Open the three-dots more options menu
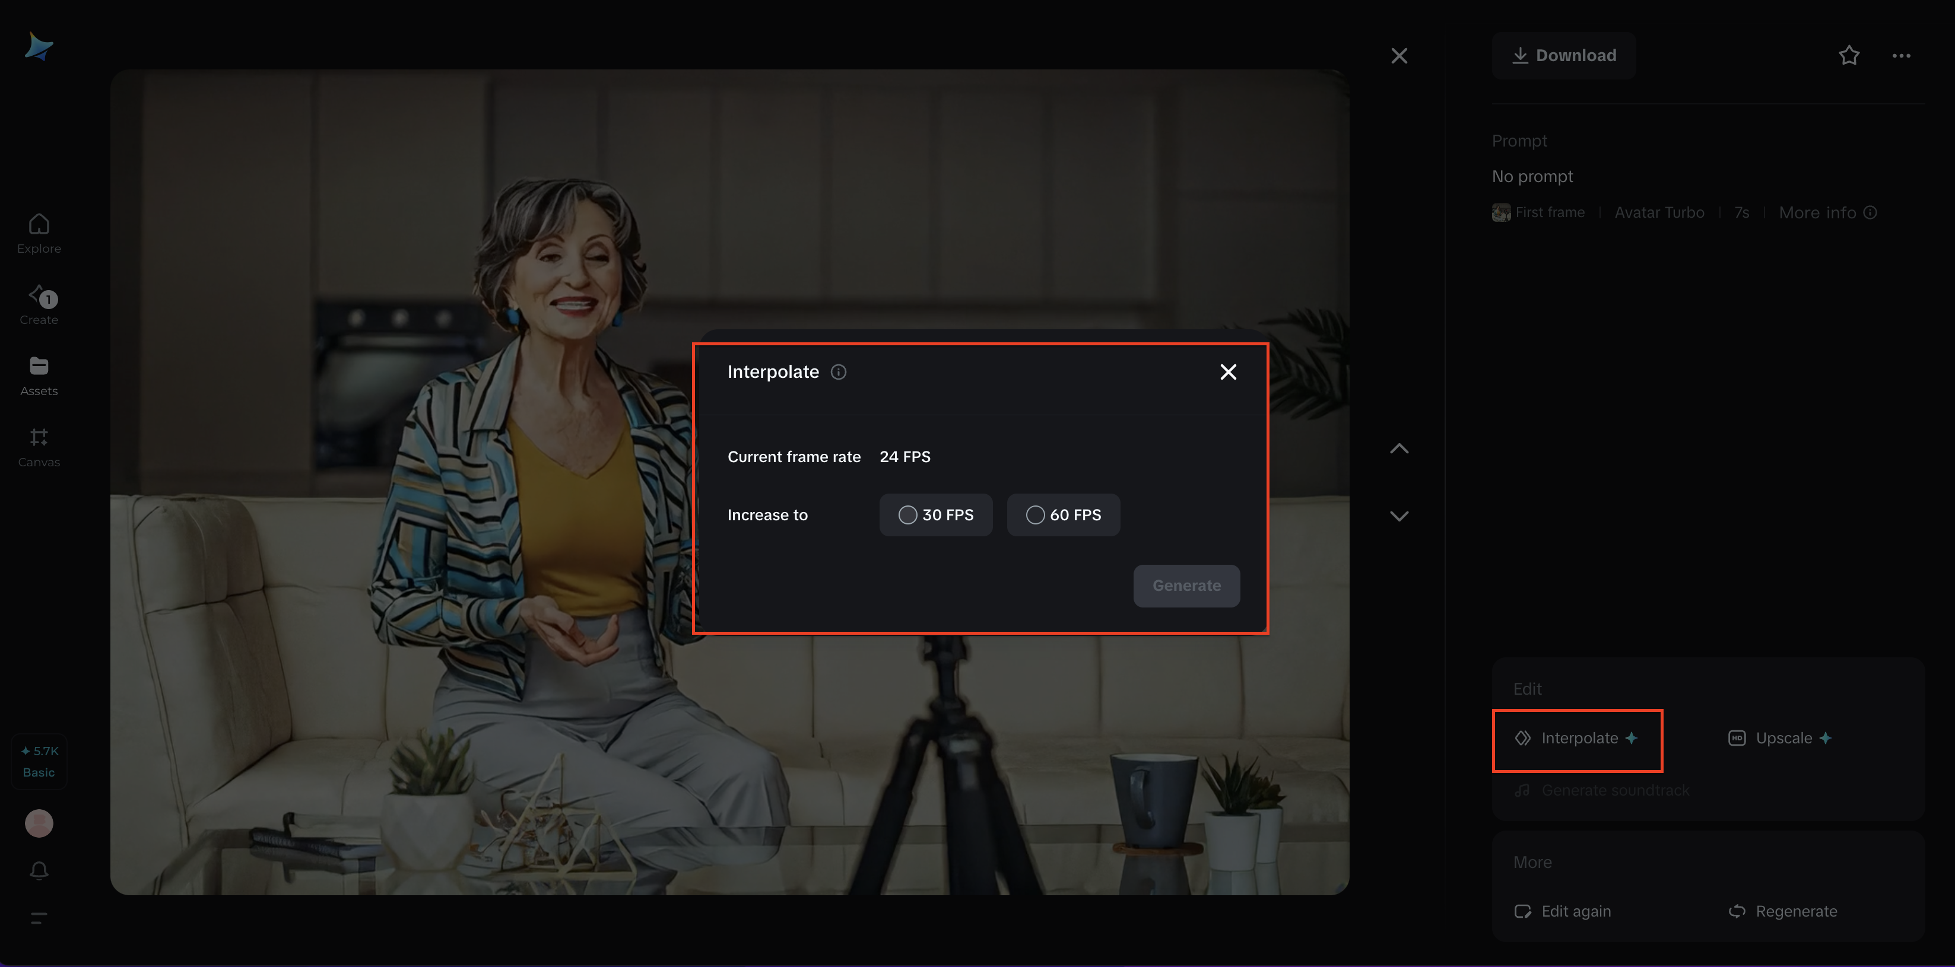The image size is (1955, 967). [x=1900, y=55]
